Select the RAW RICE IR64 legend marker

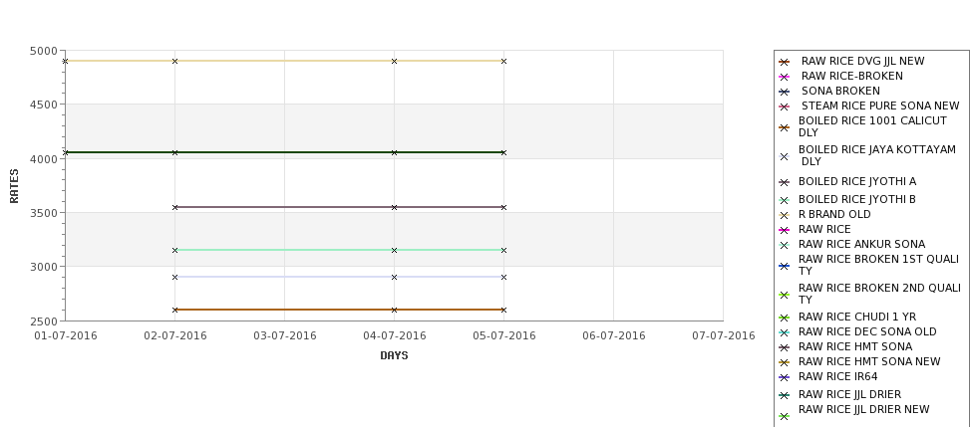(785, 377)
